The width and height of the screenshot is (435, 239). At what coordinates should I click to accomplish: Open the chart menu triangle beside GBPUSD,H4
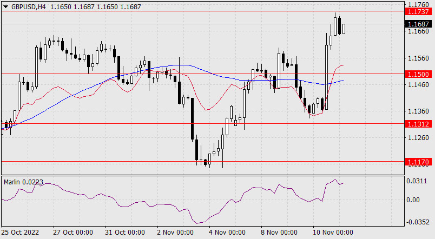point(5,7)
